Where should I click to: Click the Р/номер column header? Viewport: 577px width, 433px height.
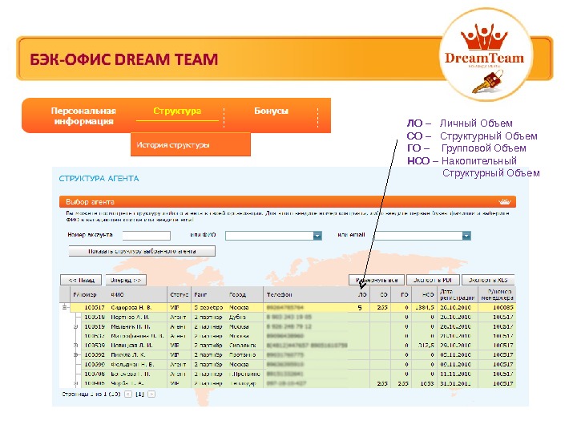(x=85, y=294)
